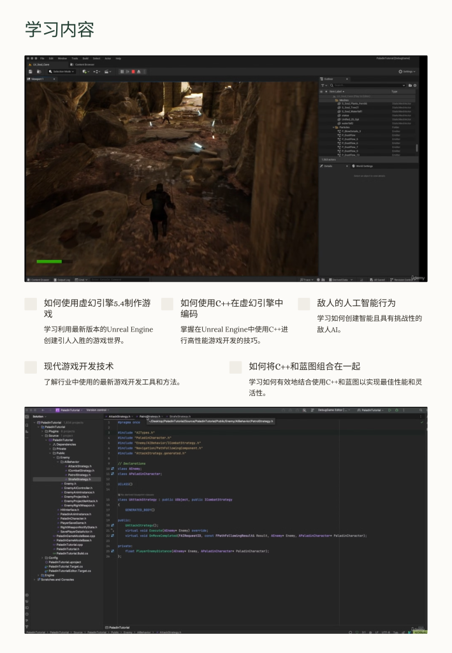The height and width of the screenshot is (653, 452).
Task: Toggle the eye visibility column in Outliner header
Action: point(321,92)
